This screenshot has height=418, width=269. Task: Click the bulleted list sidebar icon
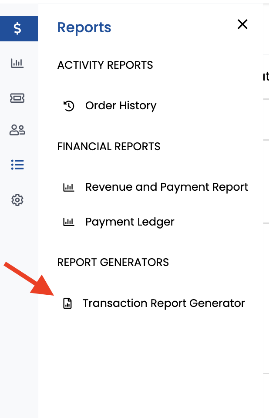(x=17, y=165)
